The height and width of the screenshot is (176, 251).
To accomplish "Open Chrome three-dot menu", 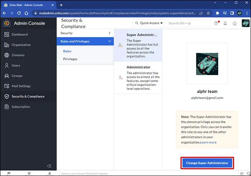I will (x=247, y=13).
